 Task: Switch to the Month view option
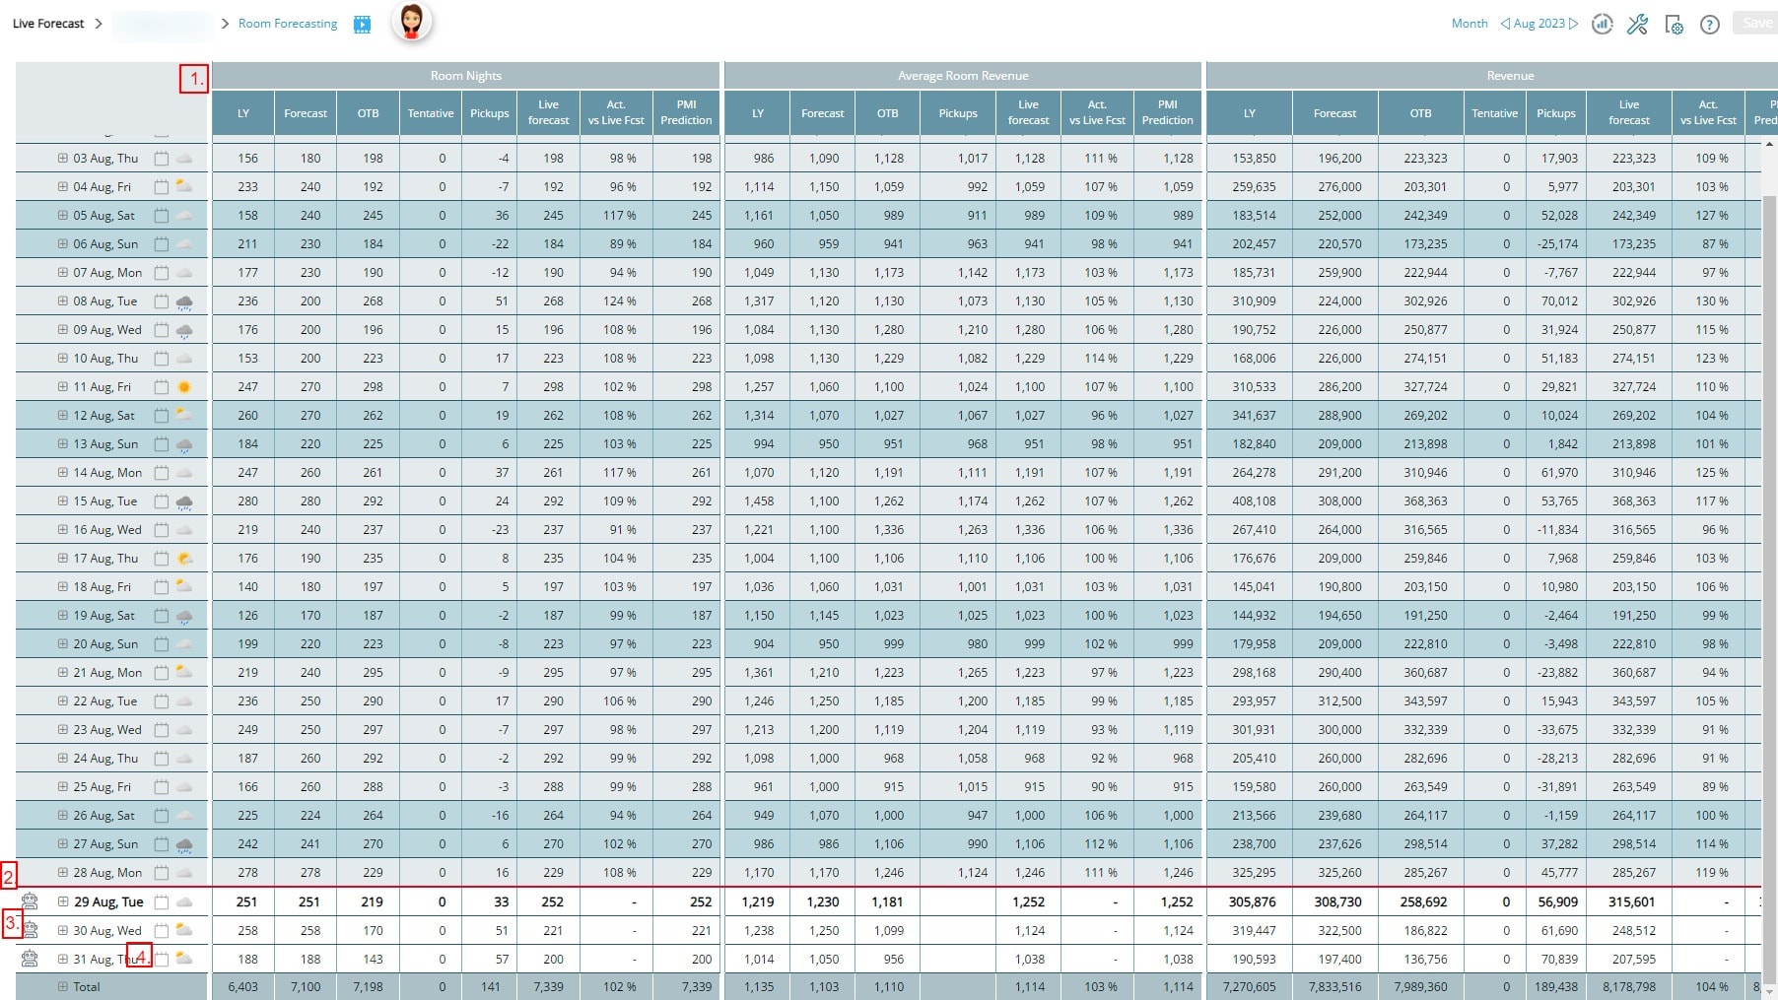pyautogui.click(x=1470, y=23)
